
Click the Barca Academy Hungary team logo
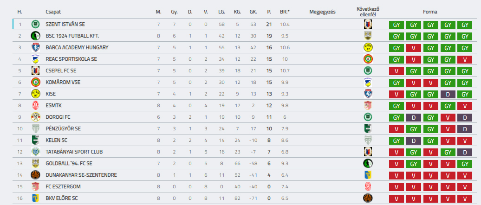pos(35,47)
